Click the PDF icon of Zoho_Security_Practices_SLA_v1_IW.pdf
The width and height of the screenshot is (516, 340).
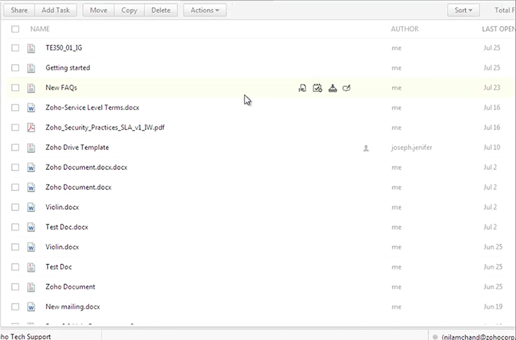click(x=31, y=127)
